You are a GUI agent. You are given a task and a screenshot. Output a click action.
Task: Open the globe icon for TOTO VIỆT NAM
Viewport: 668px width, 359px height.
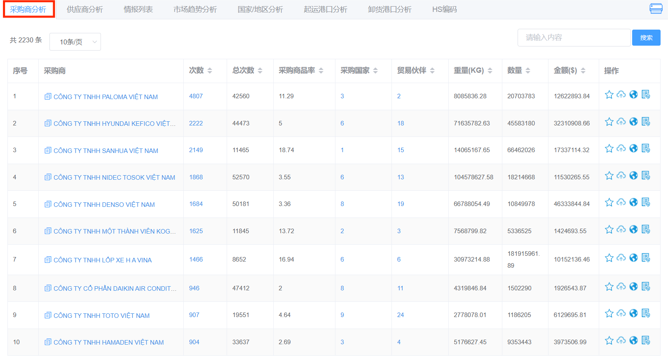634,313
